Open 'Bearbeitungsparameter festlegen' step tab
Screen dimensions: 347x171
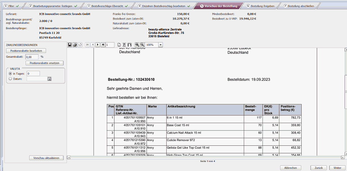pyautogui.click(x=53, y=6)
